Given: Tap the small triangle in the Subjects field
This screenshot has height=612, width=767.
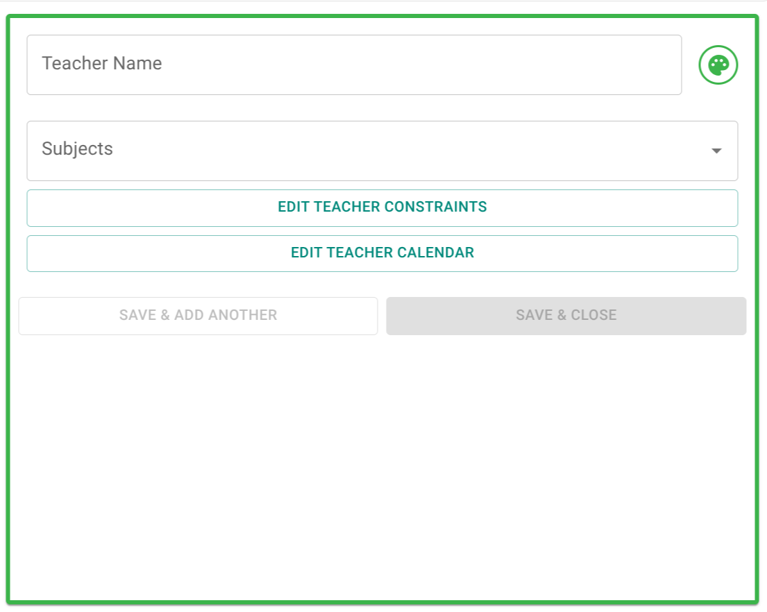Looking at the screenshot, I should (x=716, y=151).
